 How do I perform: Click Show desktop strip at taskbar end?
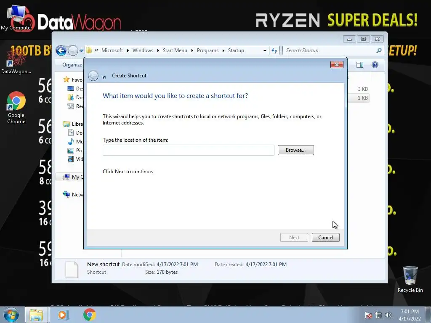click(428, 315)
